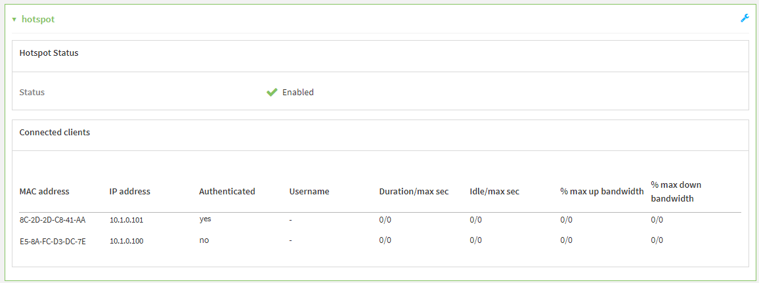Sort by MAC address column header
Viewport: 759px width, 283px height.
pos(45,192)
